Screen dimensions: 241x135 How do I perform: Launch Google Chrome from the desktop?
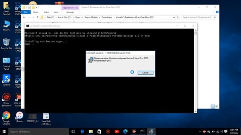6,118
